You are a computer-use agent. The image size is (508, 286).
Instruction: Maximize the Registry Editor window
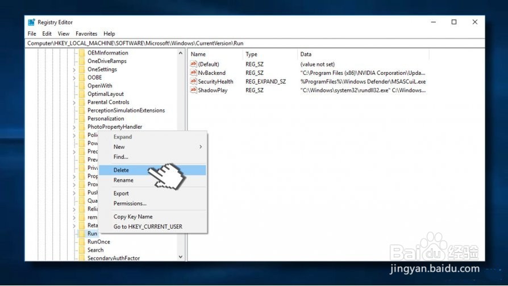454,22
